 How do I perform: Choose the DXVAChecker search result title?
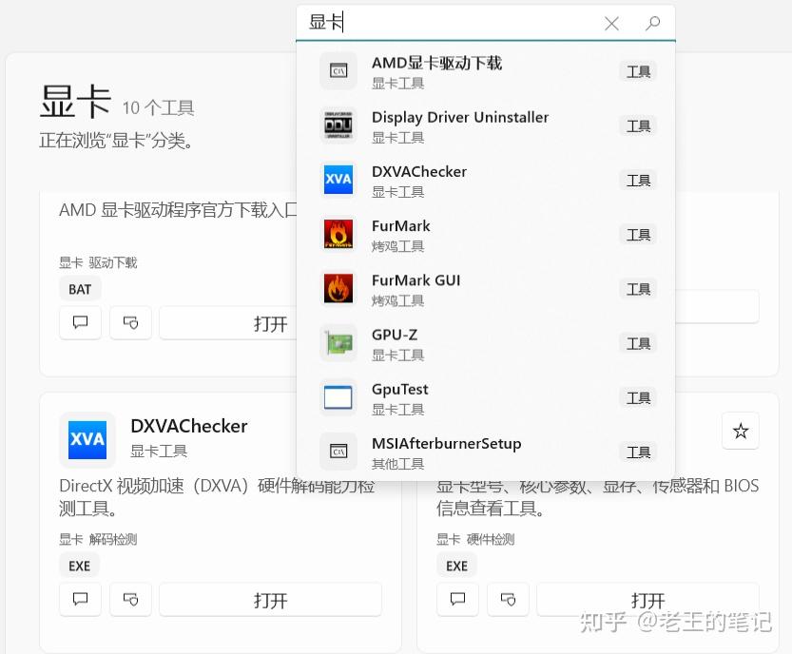419,172
